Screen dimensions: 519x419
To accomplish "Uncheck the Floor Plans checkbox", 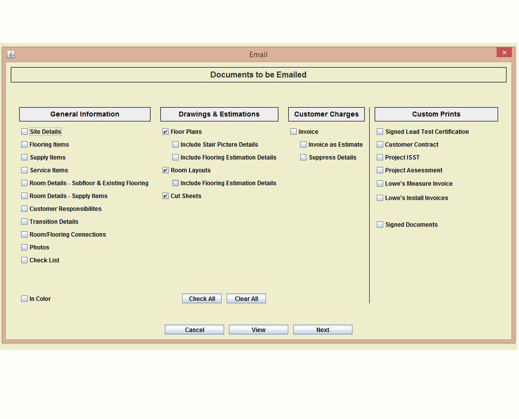I will point(166,132).
